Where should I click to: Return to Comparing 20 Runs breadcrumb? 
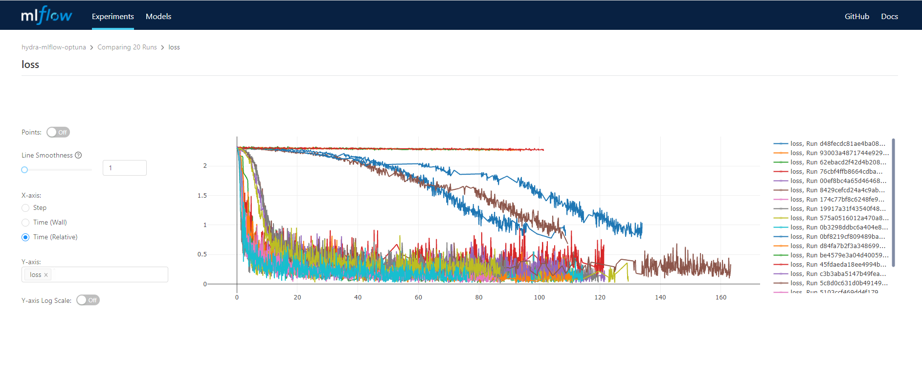pos(127,47)
